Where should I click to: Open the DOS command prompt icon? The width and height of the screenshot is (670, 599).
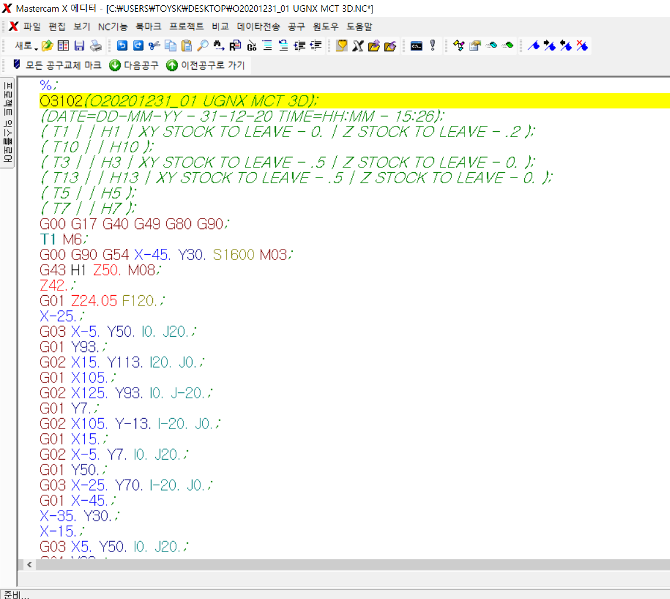tap(416, 46)
